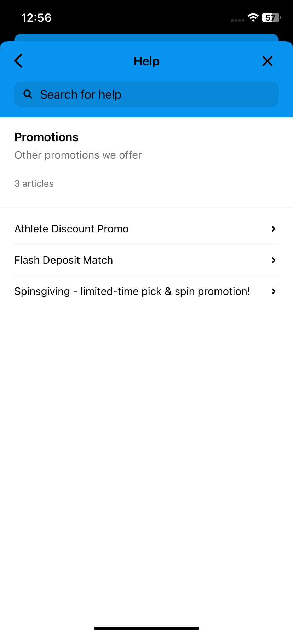
Task: Expand the chevron beside Athlete Discount Promo
Action: tap(273, 229)
